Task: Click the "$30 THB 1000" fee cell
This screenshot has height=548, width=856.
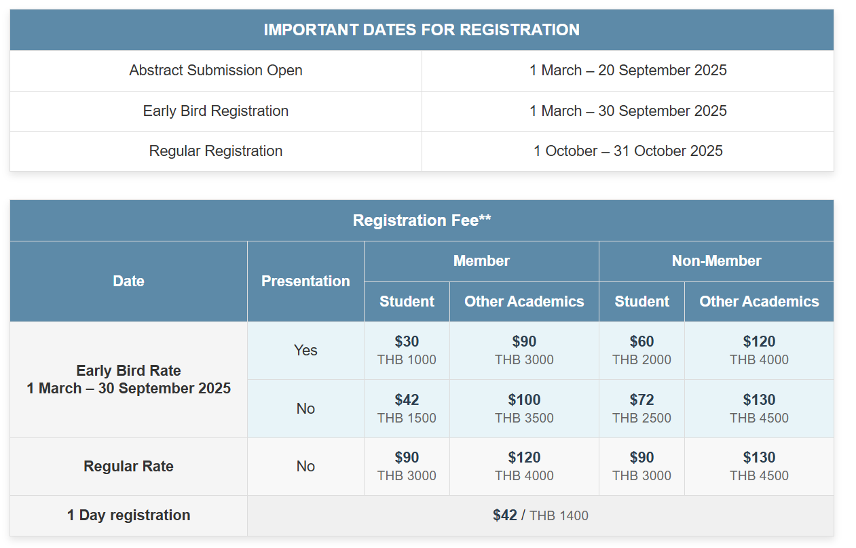Action: point(407,350)
